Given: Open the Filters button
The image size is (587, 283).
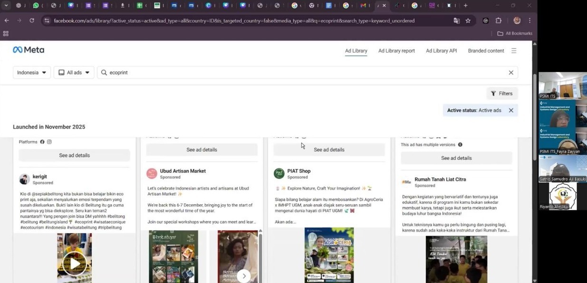Looking at the screenshot, I should (x=502, y=94).
